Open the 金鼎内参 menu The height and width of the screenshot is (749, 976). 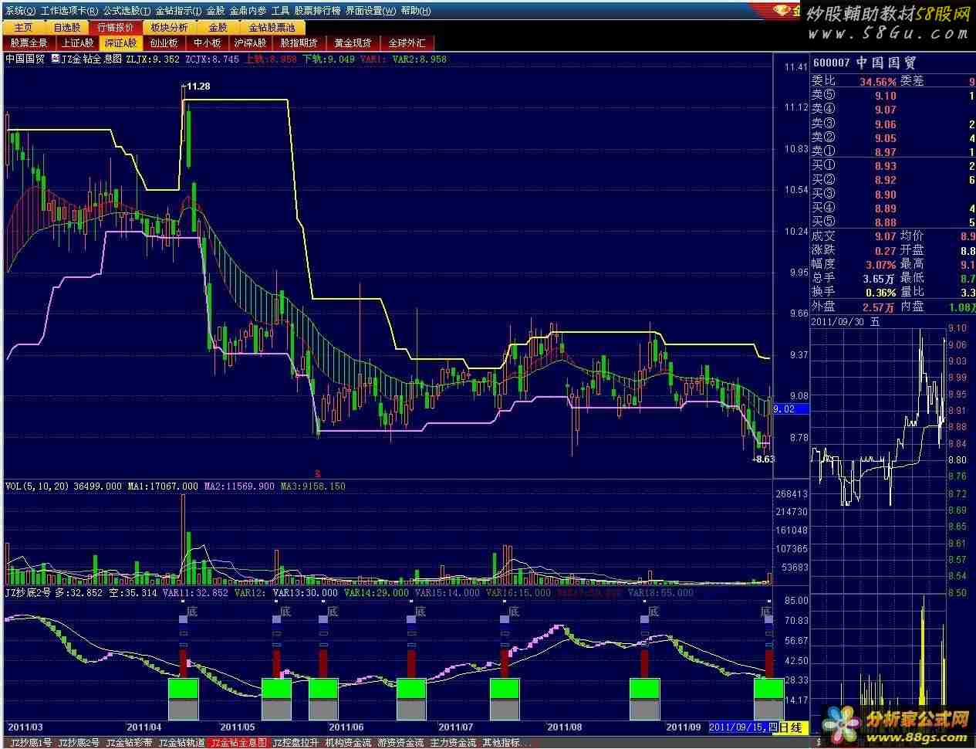coord(248,11)
